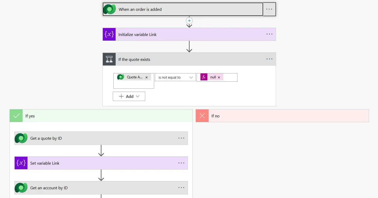The height and width of the screenshot is (198, 378).
Task: Click the variable icon on Initialize variable Link
Action: point(109,34)
